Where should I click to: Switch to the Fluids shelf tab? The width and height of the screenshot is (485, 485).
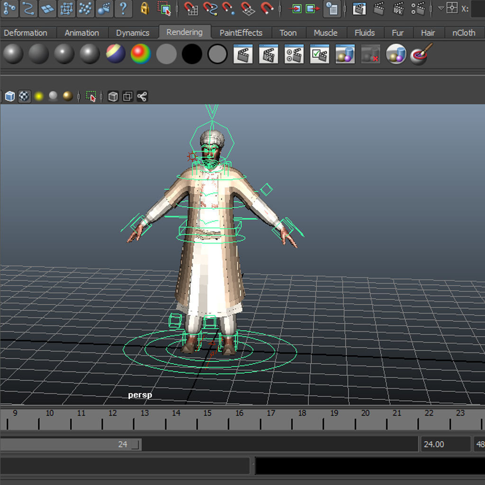(x=365, y=33)
